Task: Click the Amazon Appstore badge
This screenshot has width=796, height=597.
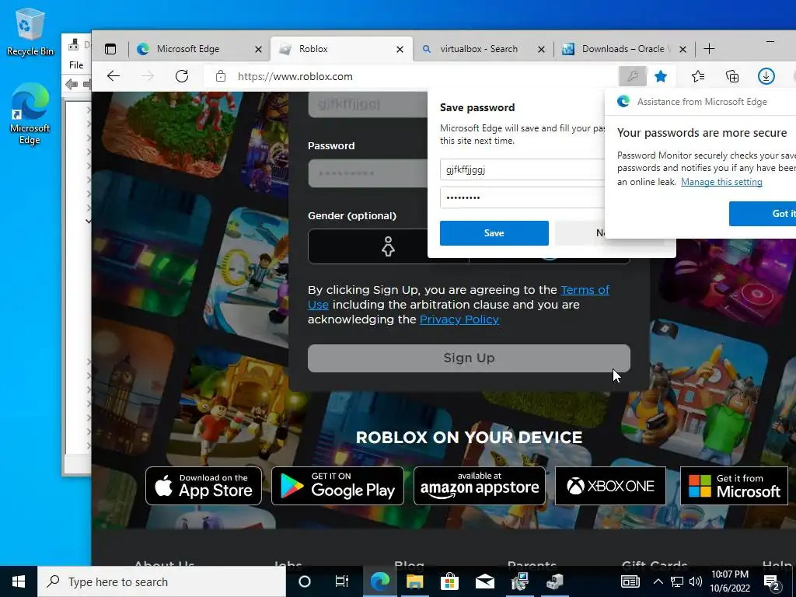Action: (x=479, y=486)
